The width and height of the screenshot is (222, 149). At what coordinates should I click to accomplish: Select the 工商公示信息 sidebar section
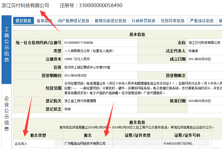(x=7, y=49)
